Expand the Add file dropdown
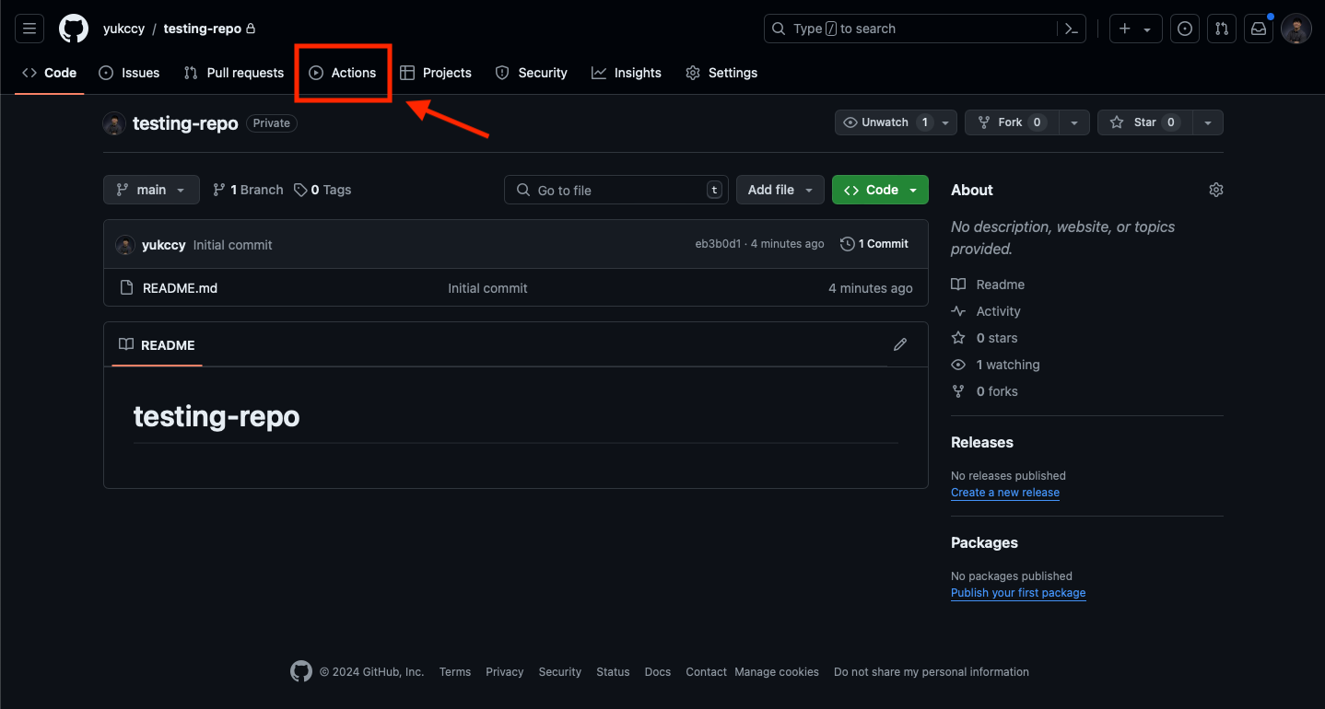 pyautogui.click(x=780, y=190)
